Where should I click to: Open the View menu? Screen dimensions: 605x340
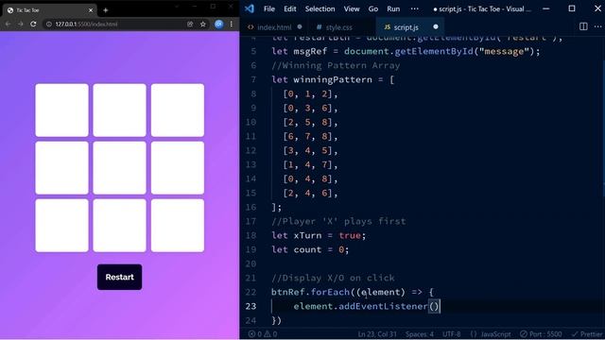coord(352,8)
